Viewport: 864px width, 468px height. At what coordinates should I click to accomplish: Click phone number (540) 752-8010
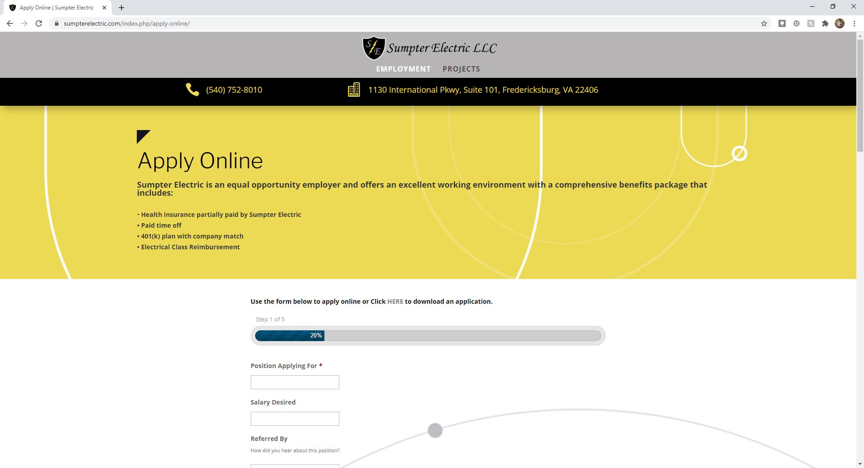coord(234,90)
